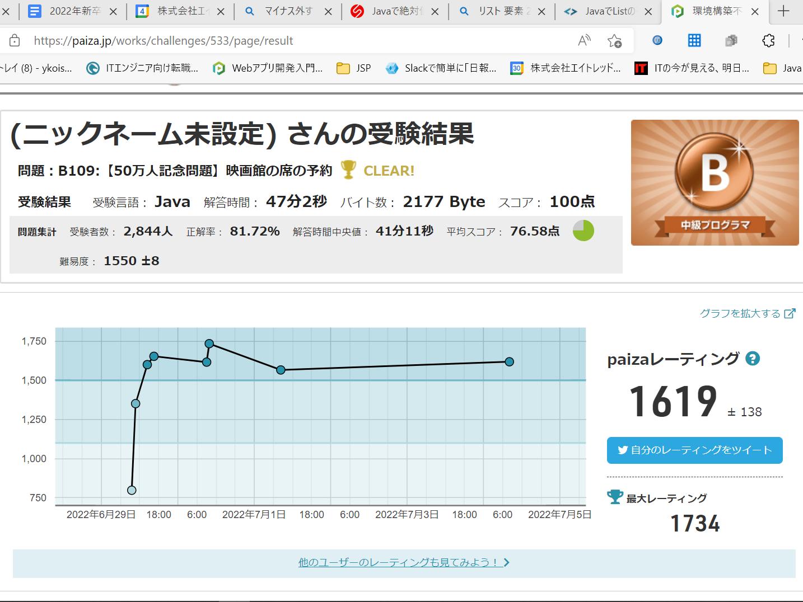Open the Java bookmarks folder

782,68
